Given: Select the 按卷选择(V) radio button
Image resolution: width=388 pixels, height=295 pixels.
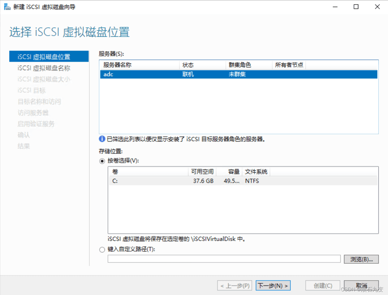Looking at the screenshot, I should (102, 161).
